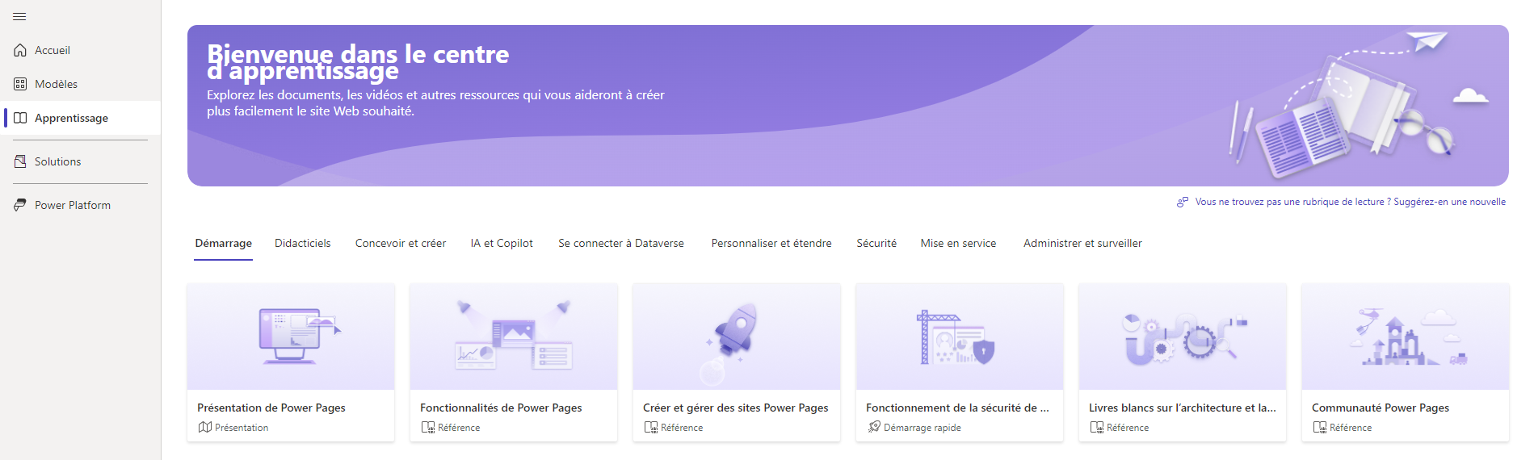Image resolution: width=1534 pixels, height=460 pixels.
Task: Click Référence icon under Communauté Power Pages
Action: coord(1320,427)
